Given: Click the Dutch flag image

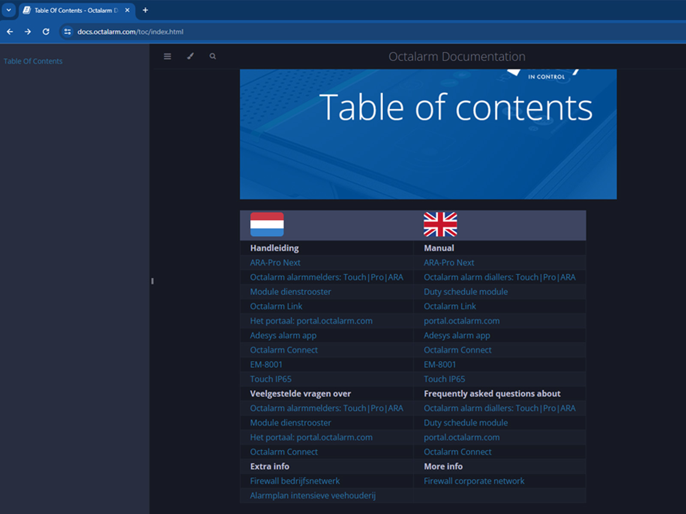Looking at the screenshot, I should [267, 224].
